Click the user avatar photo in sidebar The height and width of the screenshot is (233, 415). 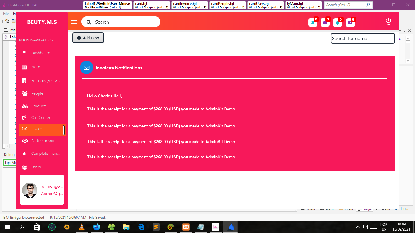coord(30,190)
